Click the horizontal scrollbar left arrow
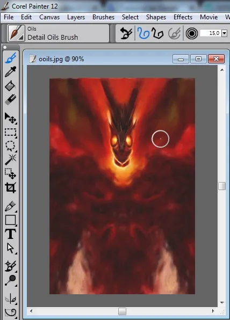This screenshot has width=230, height=320. (x=31, y=311)
